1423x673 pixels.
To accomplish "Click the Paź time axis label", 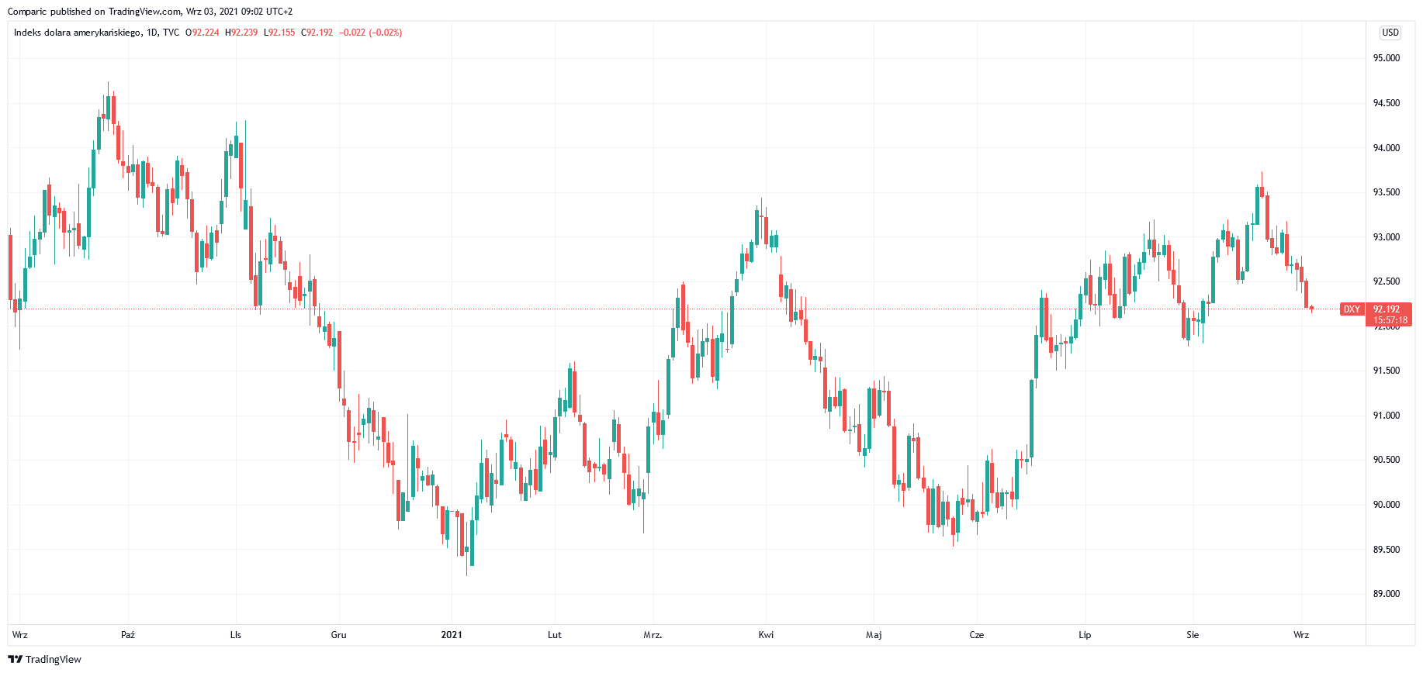I will click(128, 635).
